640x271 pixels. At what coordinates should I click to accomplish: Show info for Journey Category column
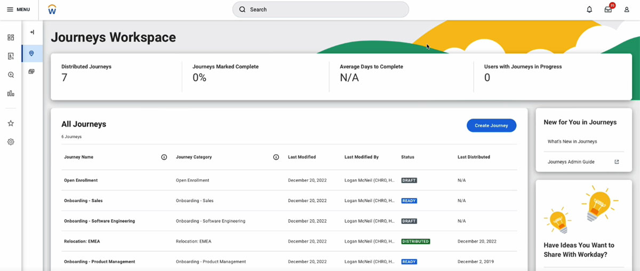click(x=276, y=157)
